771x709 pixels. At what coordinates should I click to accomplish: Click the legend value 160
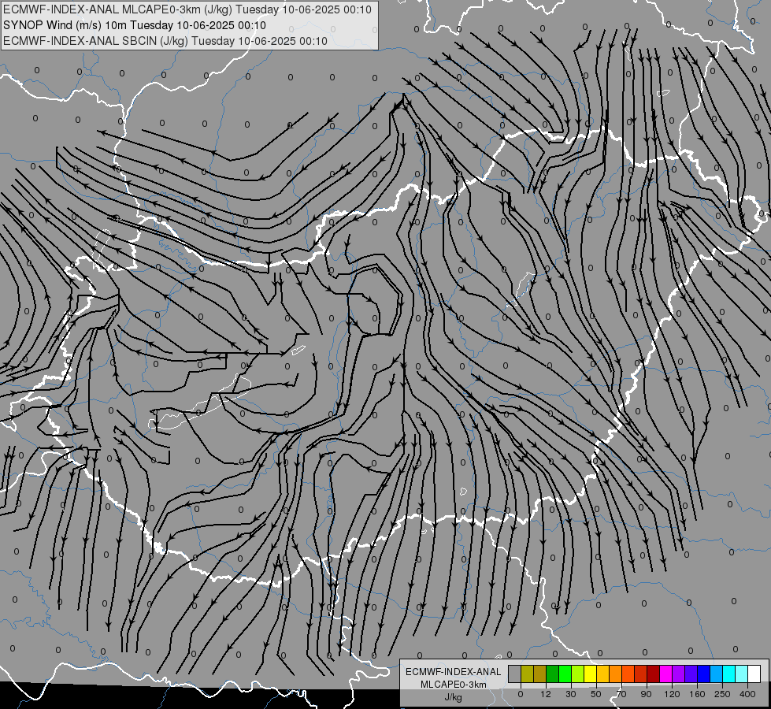point(697,694)
